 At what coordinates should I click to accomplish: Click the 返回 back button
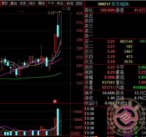pyautogui.click(x=79, y=3)
